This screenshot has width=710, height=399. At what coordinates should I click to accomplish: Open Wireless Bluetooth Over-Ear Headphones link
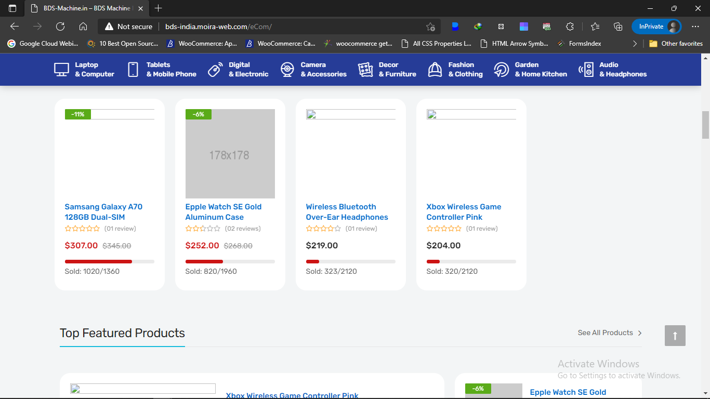pyautogui.click(x=347, y=212)
